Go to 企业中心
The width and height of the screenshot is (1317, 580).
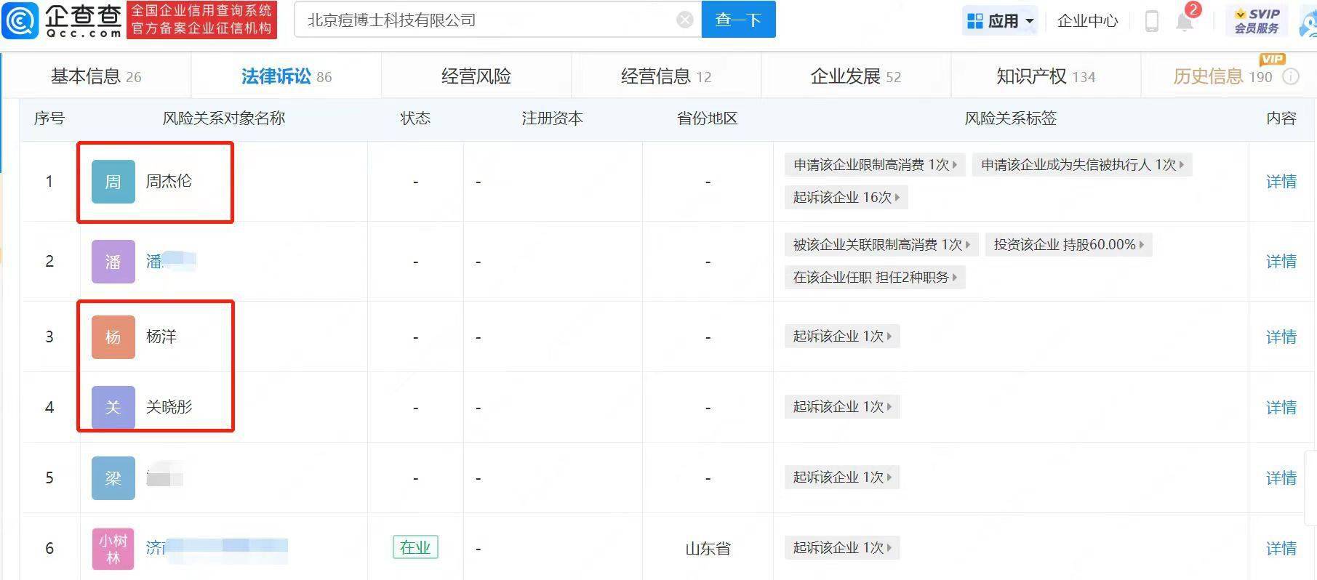coord(1087,21)
